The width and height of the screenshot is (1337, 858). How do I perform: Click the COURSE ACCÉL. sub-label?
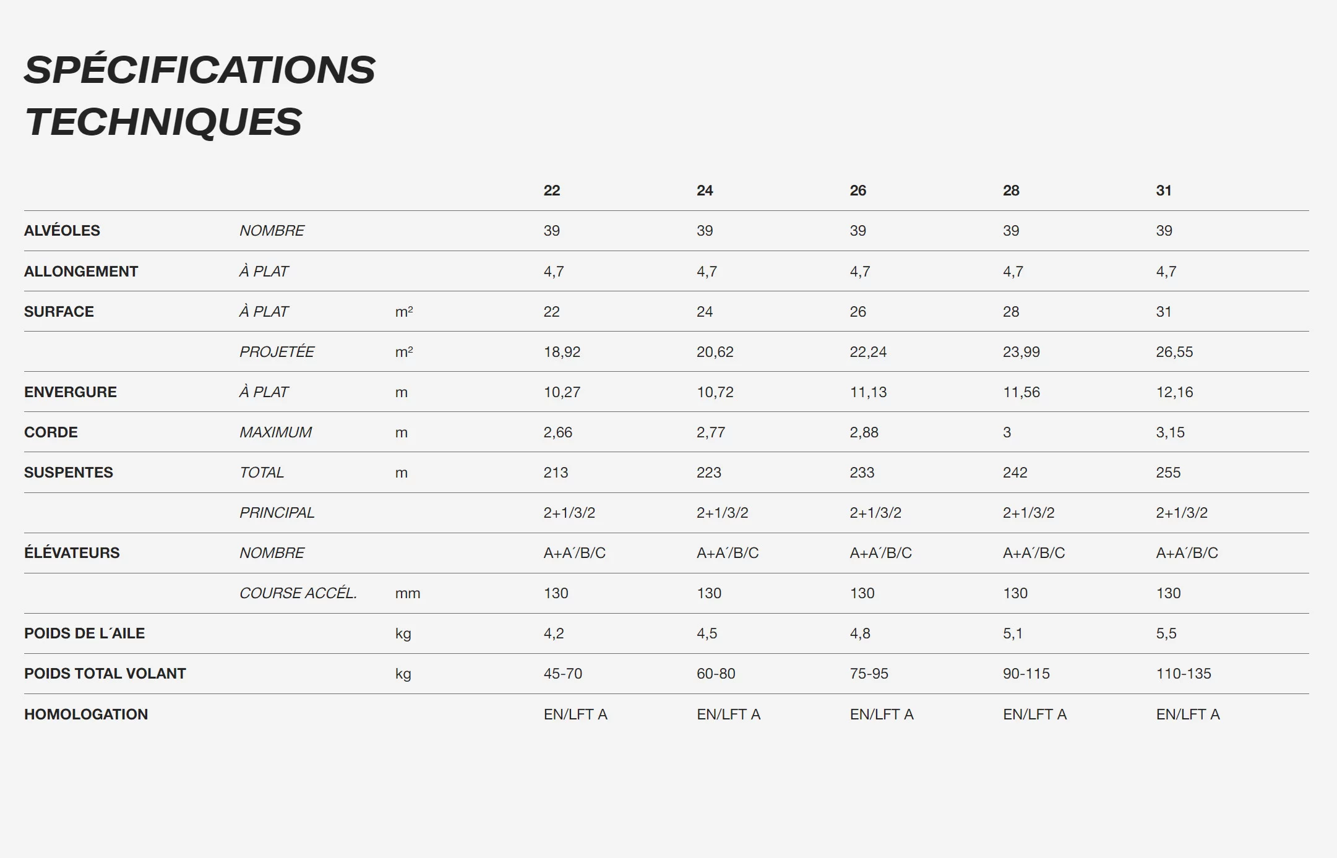[298, 593]
